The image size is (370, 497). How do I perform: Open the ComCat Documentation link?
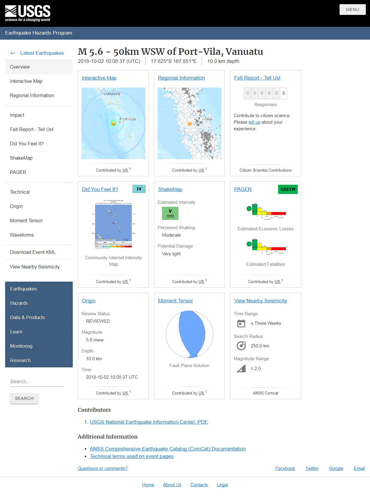[167, 449]
